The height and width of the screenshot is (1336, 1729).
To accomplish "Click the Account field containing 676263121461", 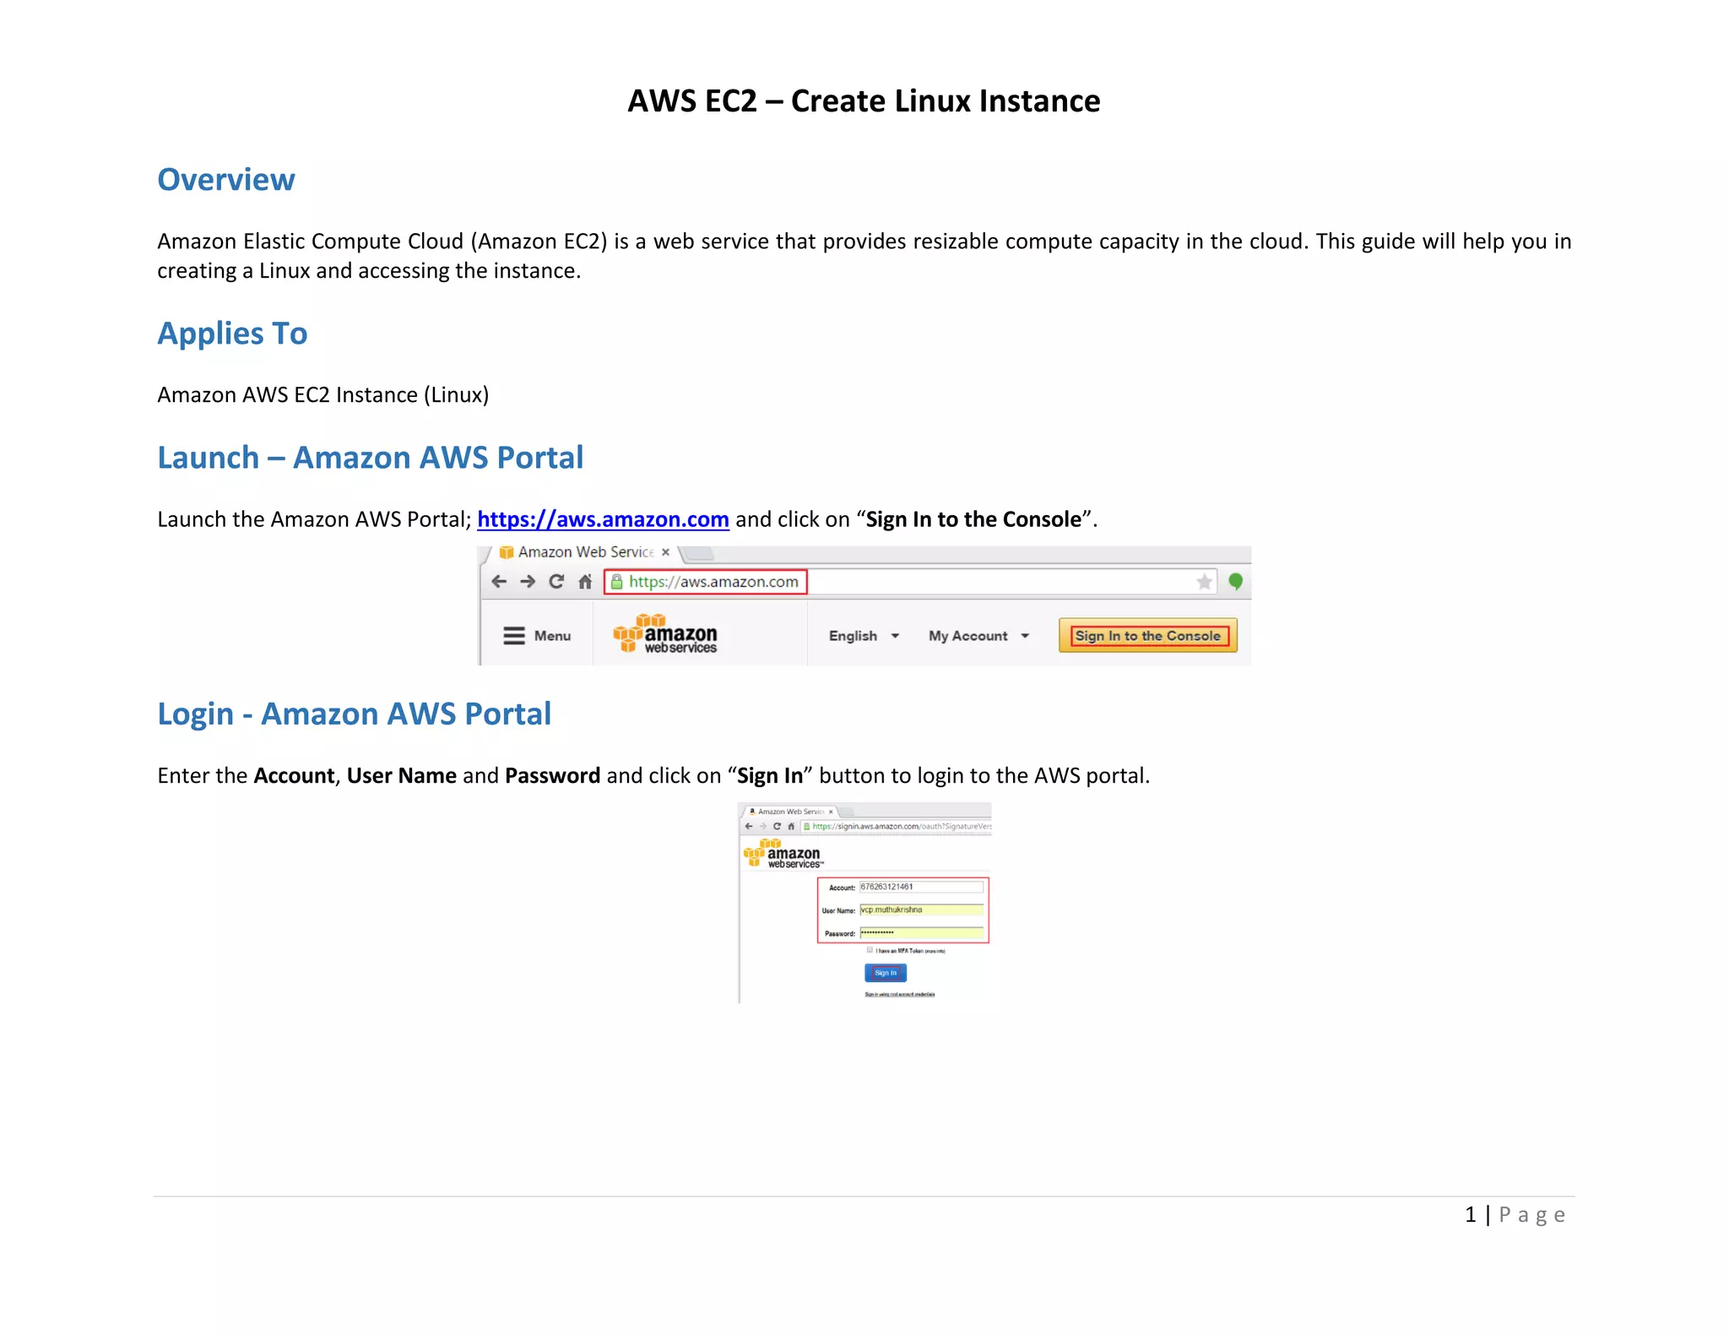I will coord(921,887).
